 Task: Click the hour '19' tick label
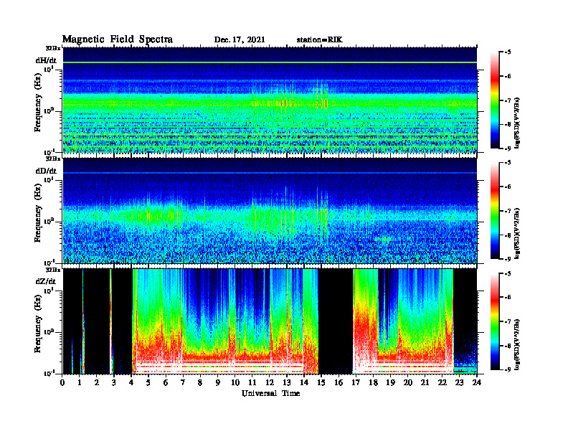coord(390,382)
